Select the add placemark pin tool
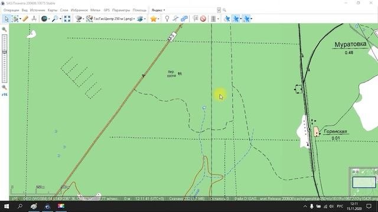The width and height of the screenshot is (378, 212). click(x=167, y=19)
